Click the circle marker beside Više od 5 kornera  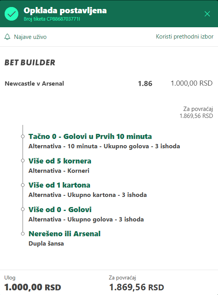23,161
